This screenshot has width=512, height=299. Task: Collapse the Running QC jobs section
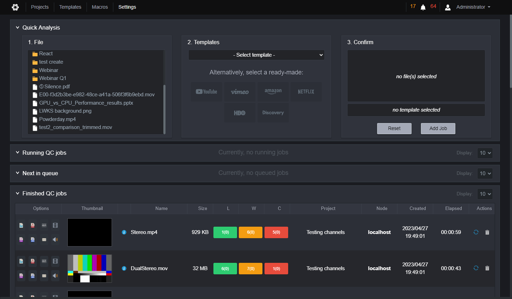tap(17, 153)
